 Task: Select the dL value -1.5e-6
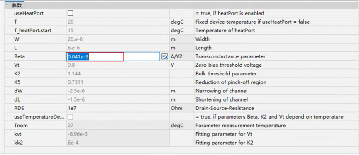click(76, 100)
